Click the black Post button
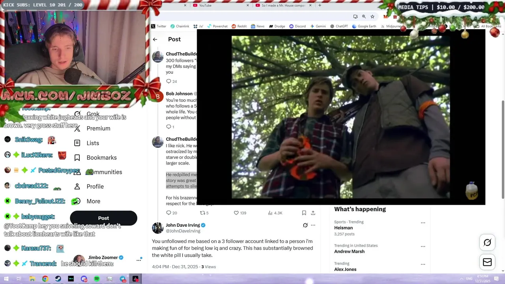Screen dimensions: 505x284 (103, 218)
